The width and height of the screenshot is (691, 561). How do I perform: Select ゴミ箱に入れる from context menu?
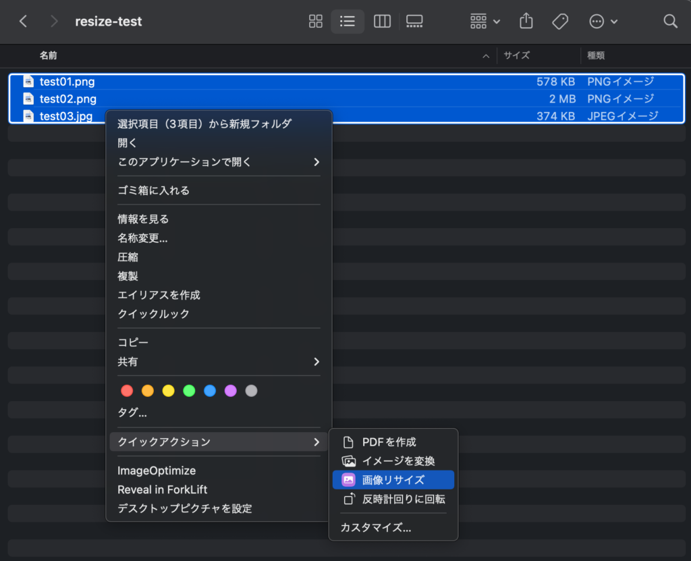pos(154,190)
